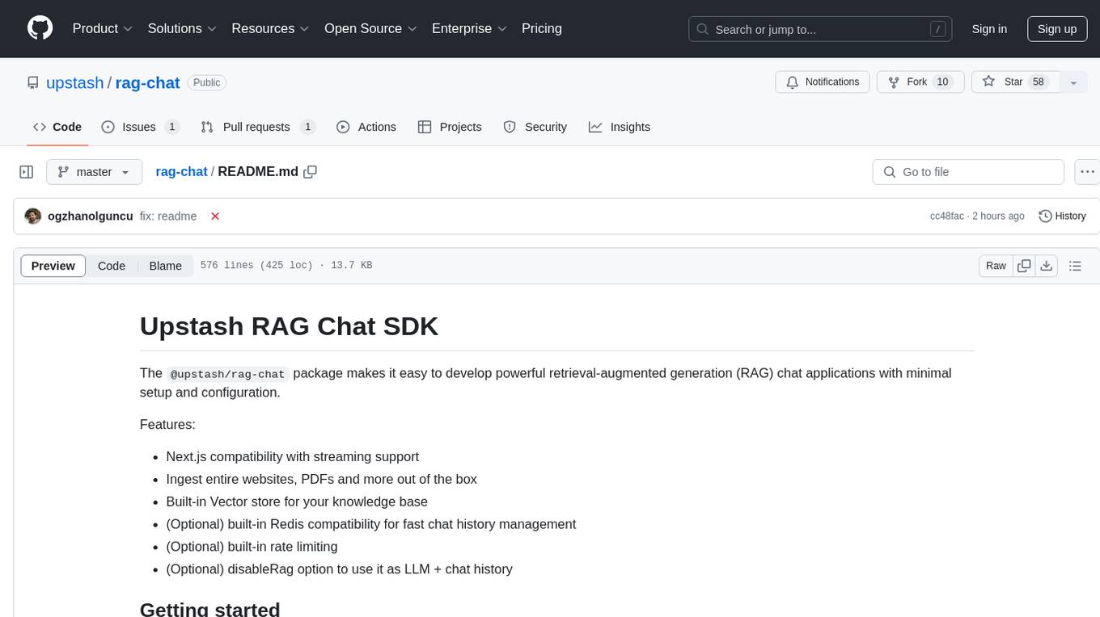Screen dimensions: 1100x617
Task: Focus the Search or jump to field
Action: 820,29
